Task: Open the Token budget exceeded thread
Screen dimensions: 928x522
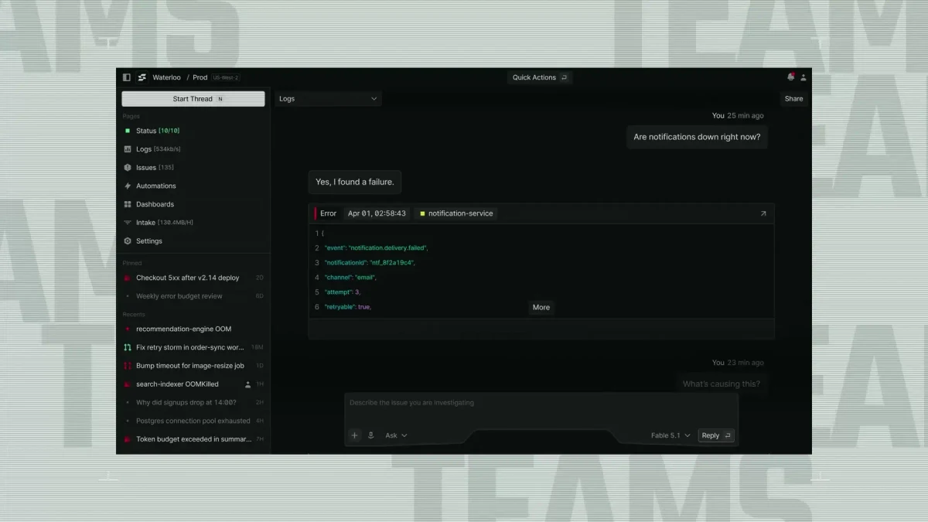Action: coord(193,439)
